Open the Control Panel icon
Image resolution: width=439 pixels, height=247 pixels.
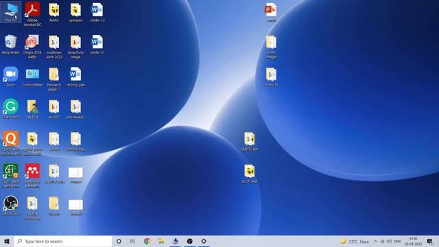pyautogui.click(x=32, y=77)
